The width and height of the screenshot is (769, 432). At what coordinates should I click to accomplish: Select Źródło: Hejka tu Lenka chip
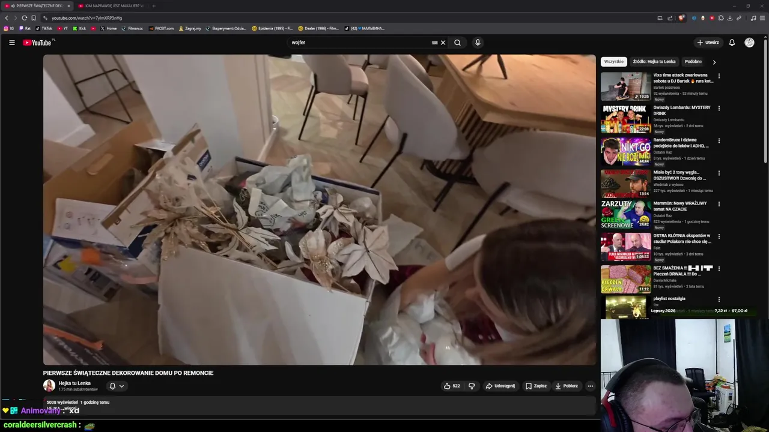(x=654, y=61)
